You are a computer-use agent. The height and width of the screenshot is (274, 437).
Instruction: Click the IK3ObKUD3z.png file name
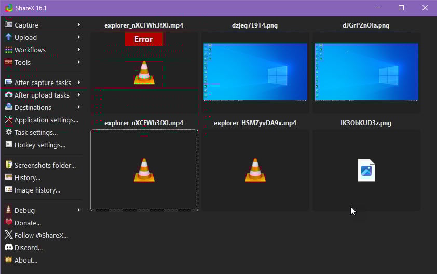coord(366,123)
